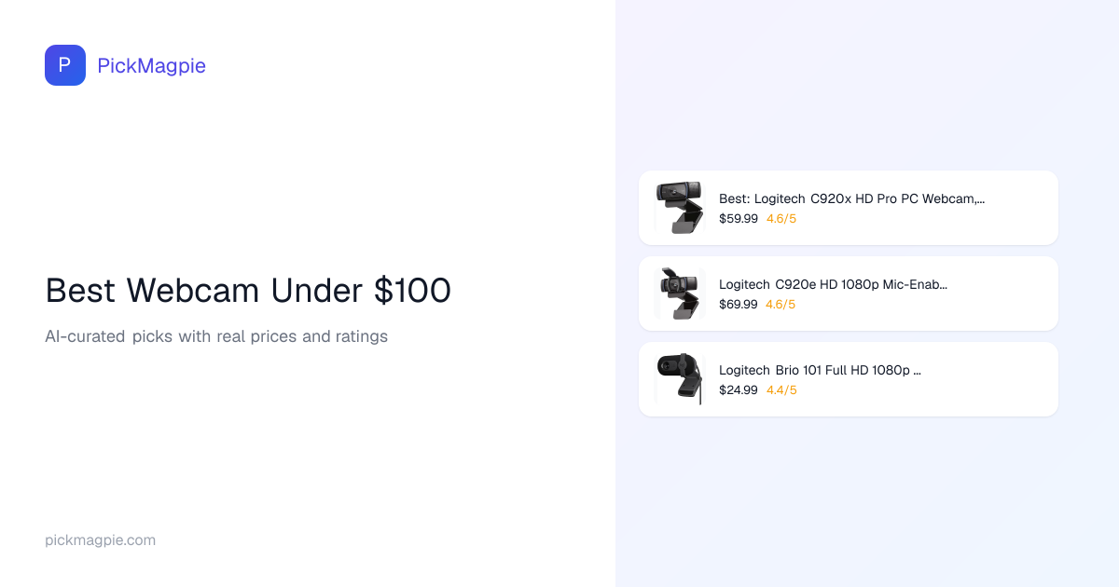The height and width of the screenshot is (587, 1119).
Task: Select the Logitech Brio 101 Full HD title
Action: [x=820, y=370]
